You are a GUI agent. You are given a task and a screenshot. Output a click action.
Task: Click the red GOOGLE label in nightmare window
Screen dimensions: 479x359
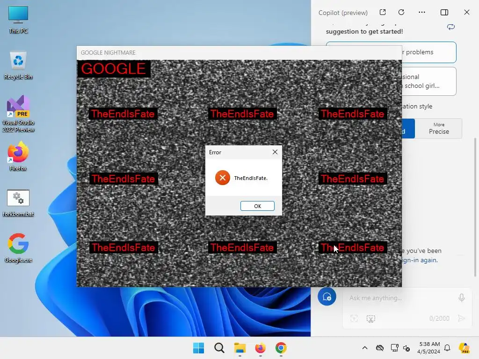click(x=113, y=69)
